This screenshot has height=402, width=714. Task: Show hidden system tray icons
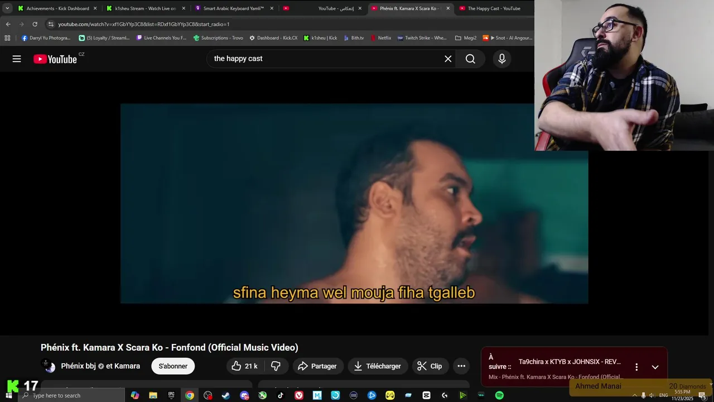(x=634, y=395)
